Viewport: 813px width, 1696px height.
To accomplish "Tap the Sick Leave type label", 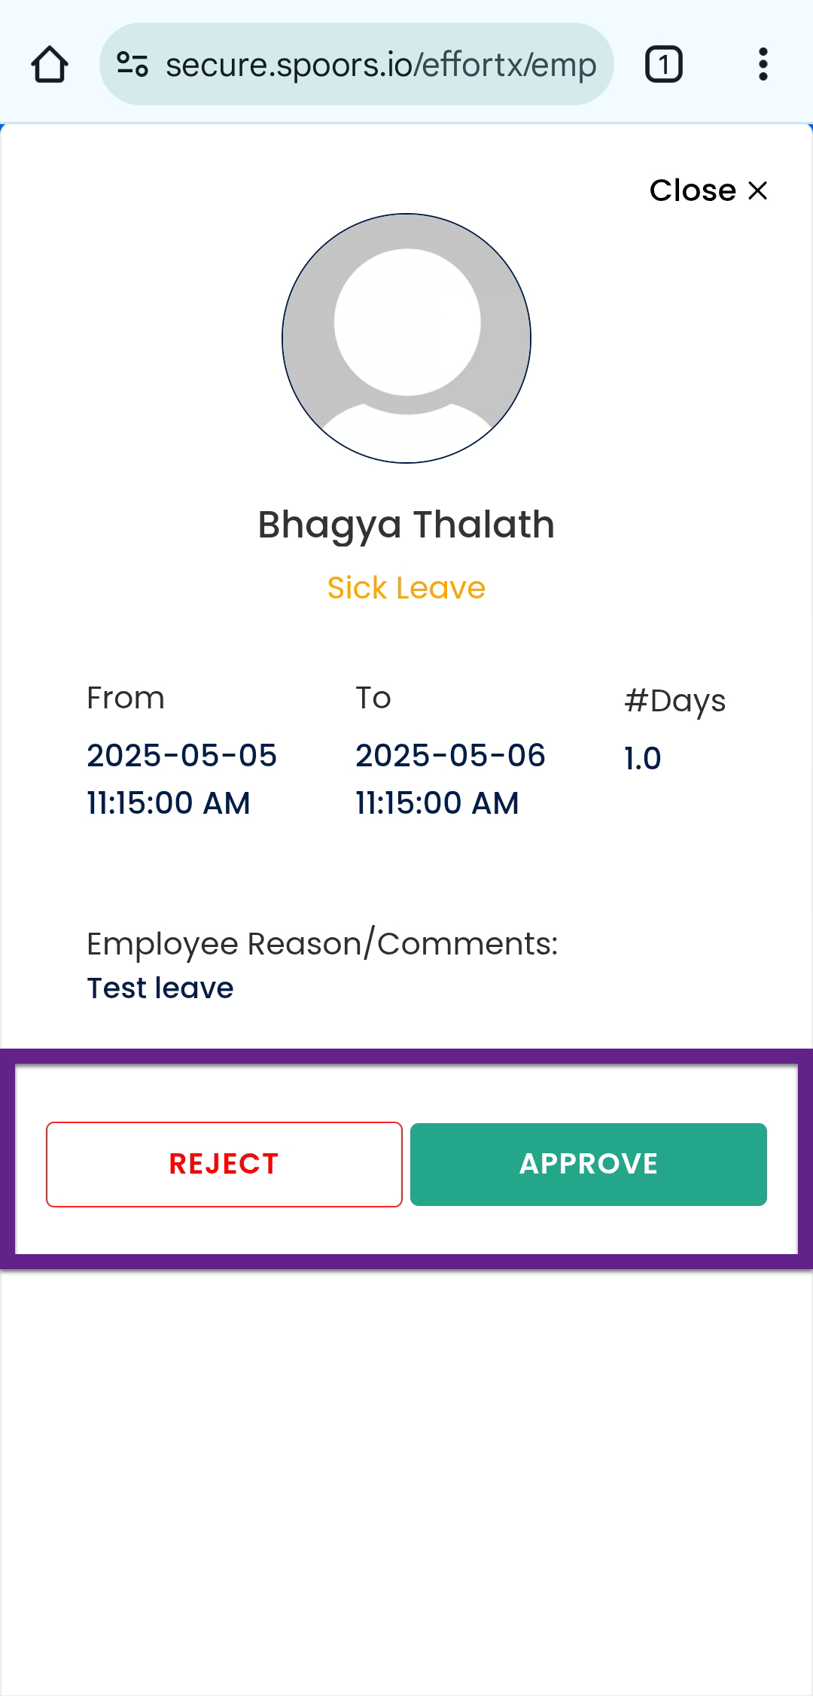I will click(x=406, y=588).
